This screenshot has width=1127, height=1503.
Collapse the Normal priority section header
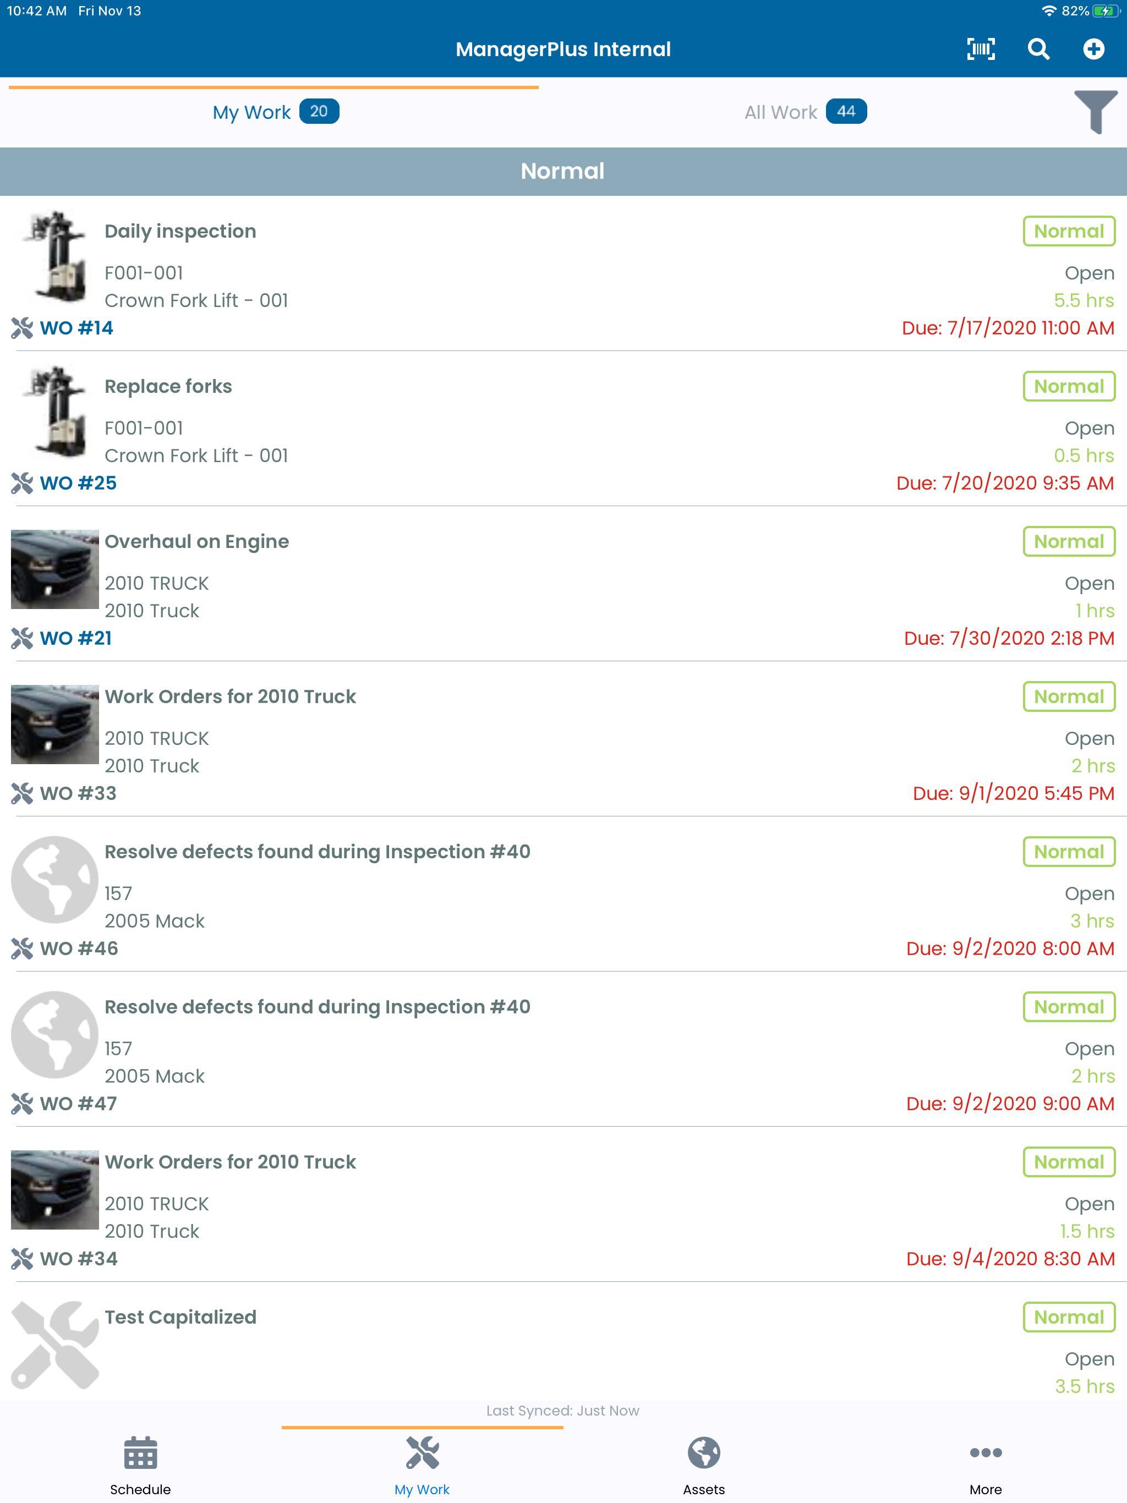pyautogui.click(x=563, y=171)
